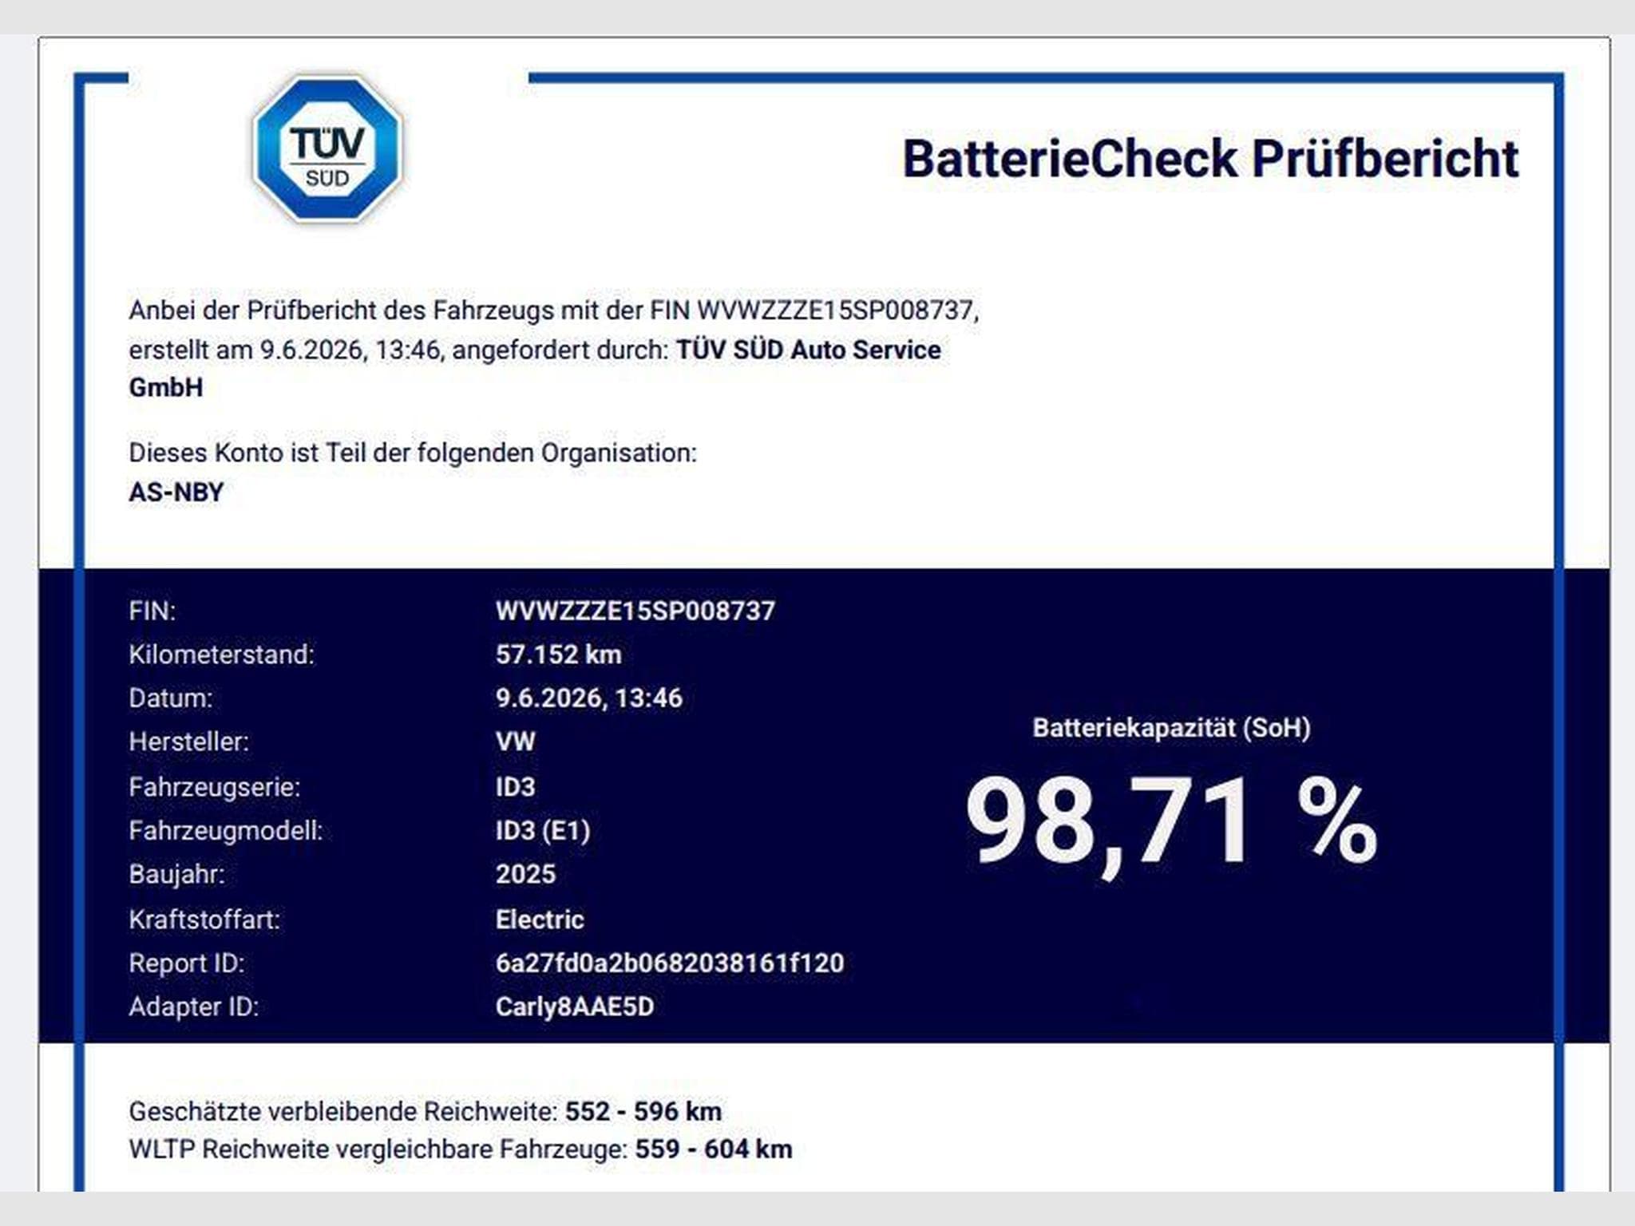Click the Kilometerstand label

tap(222, 655)
